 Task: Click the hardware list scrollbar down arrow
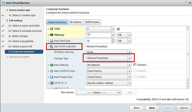point(188,87)
